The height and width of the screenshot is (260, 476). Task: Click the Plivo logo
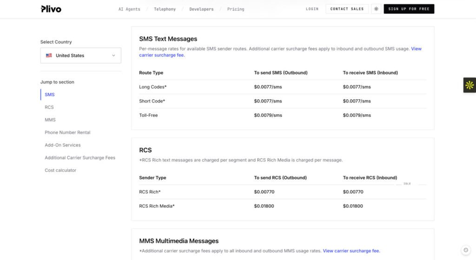pos(51,9)
